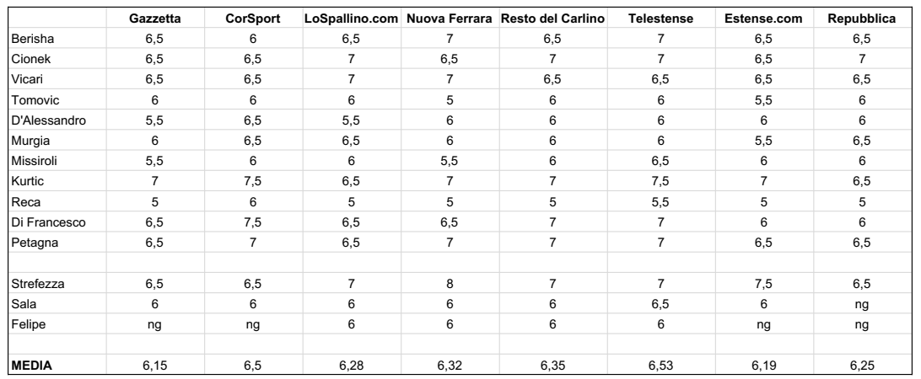Screen dimensions: 921x379
Task: Select the Telestense MEDIA value 6,53
Action: [x=660, y=366]
